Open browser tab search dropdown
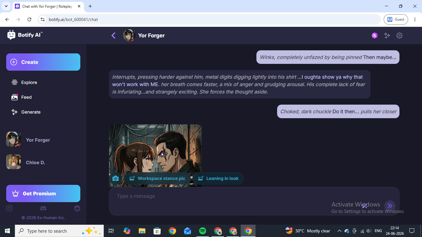This screenshot has height=237, width=422. pos(6,6)
